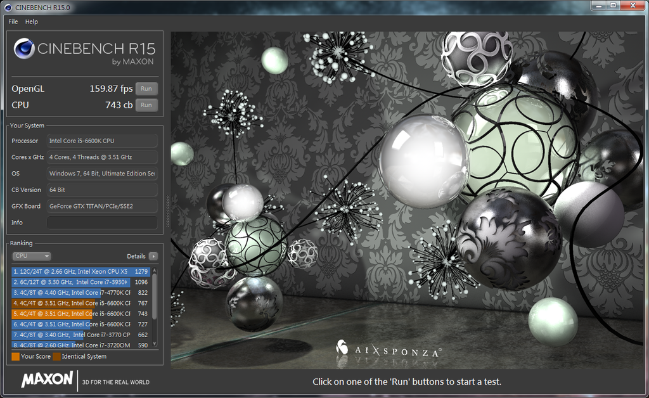Click scroll down arrow in ranking list
The image size is (649, 398).
(x=154, y=344)
